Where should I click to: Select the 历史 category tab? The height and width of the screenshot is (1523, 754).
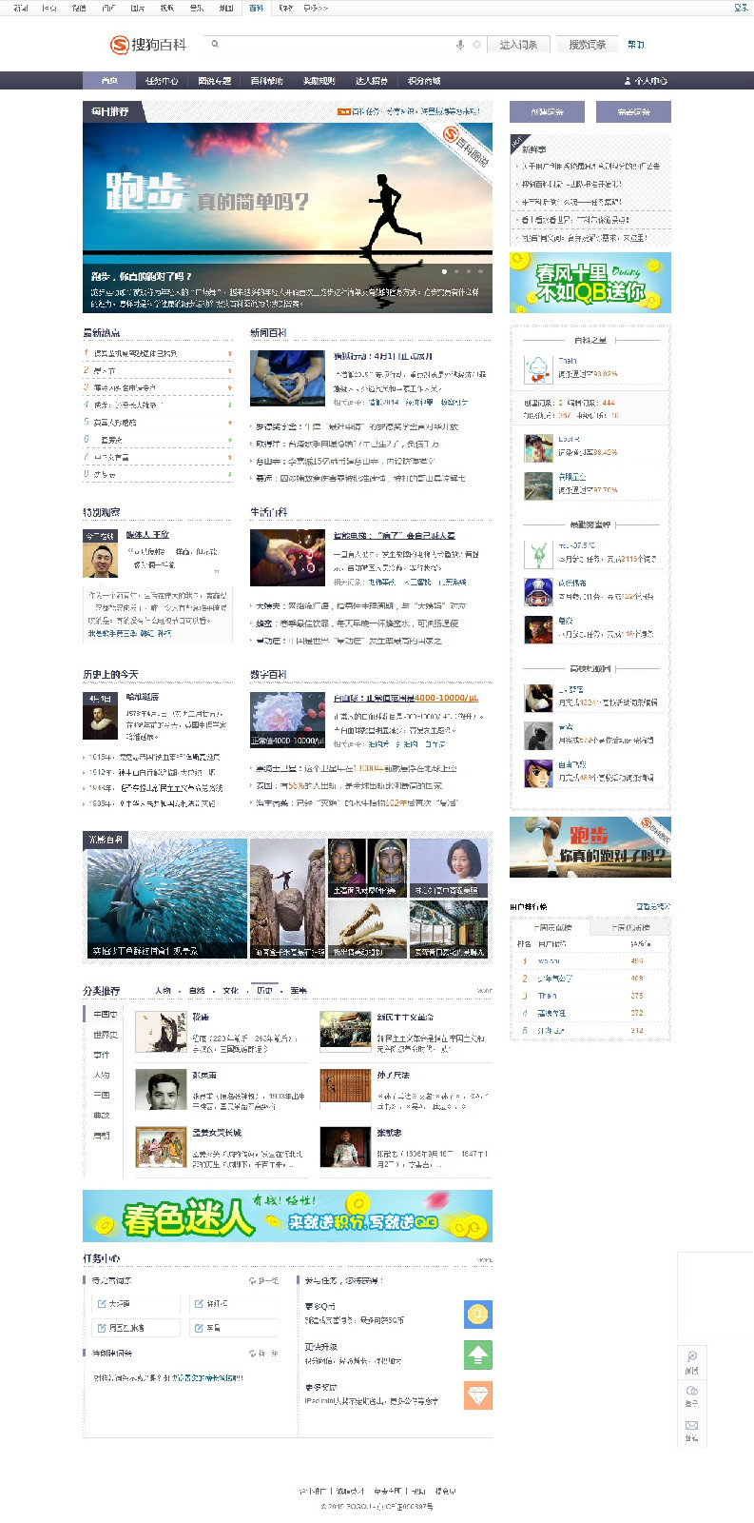pos(264,990)
